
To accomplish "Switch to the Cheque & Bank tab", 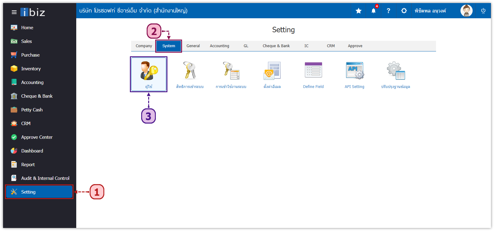I will pos(276,46).
